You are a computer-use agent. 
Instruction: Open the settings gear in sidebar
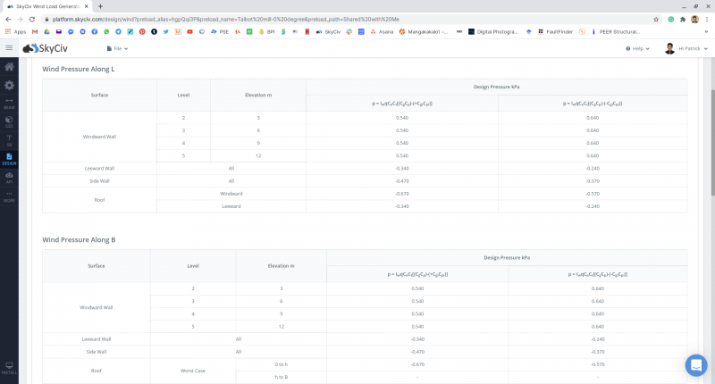click(x=9, y=85)
